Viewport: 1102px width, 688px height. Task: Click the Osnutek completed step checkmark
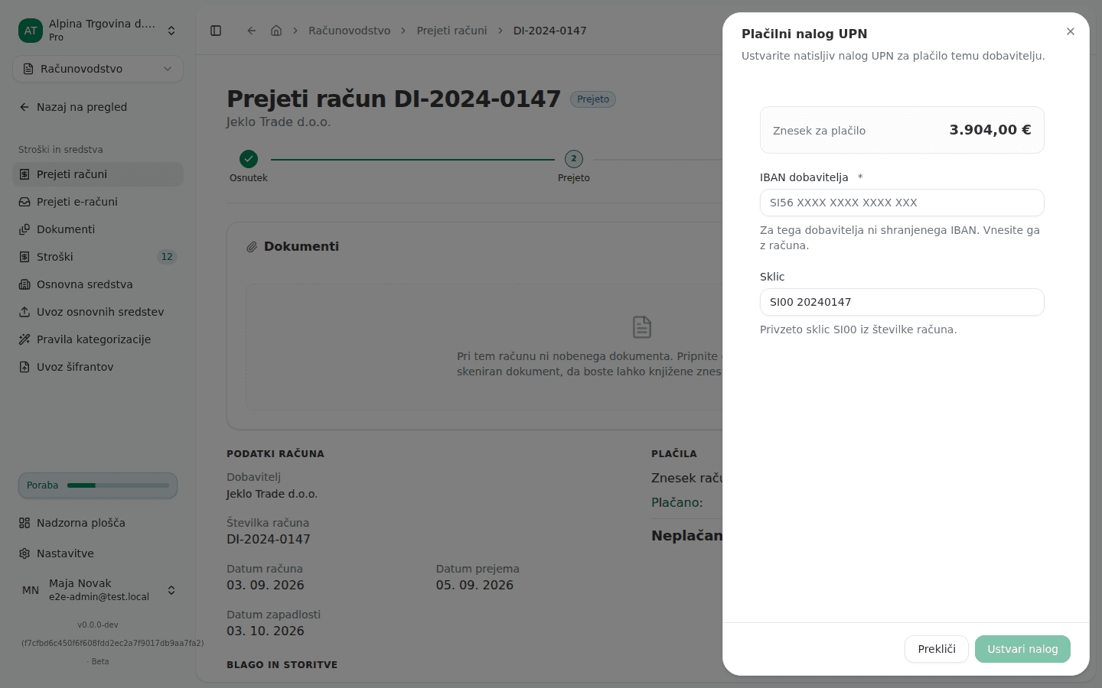tap(249, 159)
